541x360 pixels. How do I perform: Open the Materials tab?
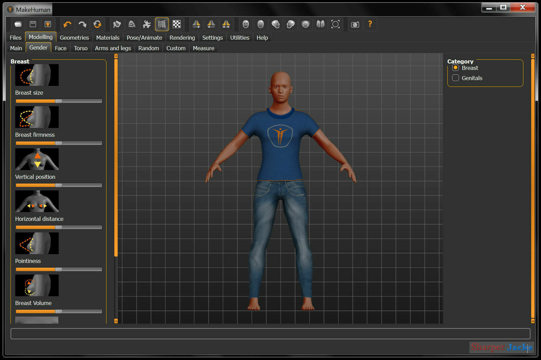(108, 38)
